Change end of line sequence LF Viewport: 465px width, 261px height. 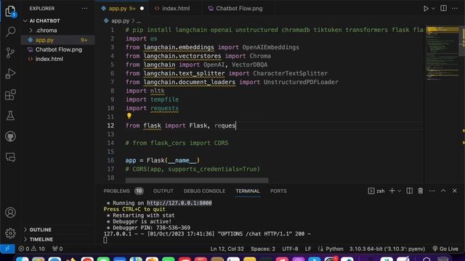308,249
